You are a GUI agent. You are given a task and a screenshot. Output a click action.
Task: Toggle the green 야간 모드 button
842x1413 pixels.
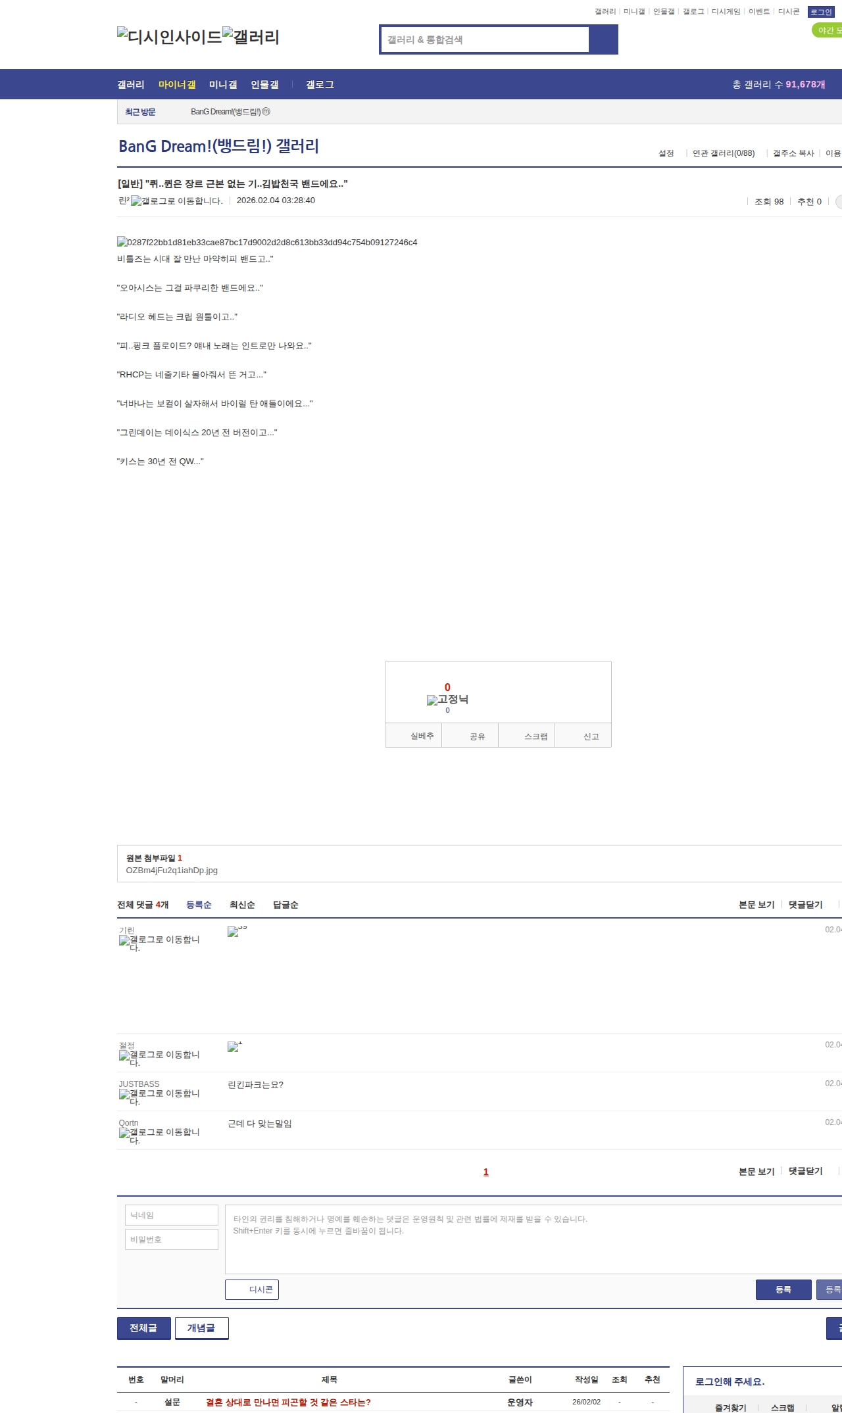pos(828,30)
